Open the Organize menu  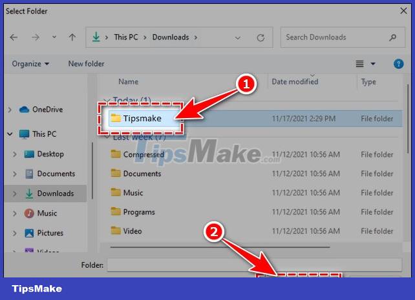(30, 64)
